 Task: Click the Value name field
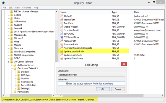pos(91,75)
